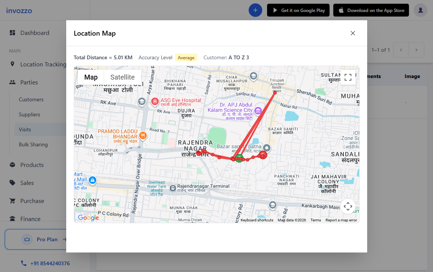The image size is (433, 272).
Task: Open map camera controls button
Action: 348,206
